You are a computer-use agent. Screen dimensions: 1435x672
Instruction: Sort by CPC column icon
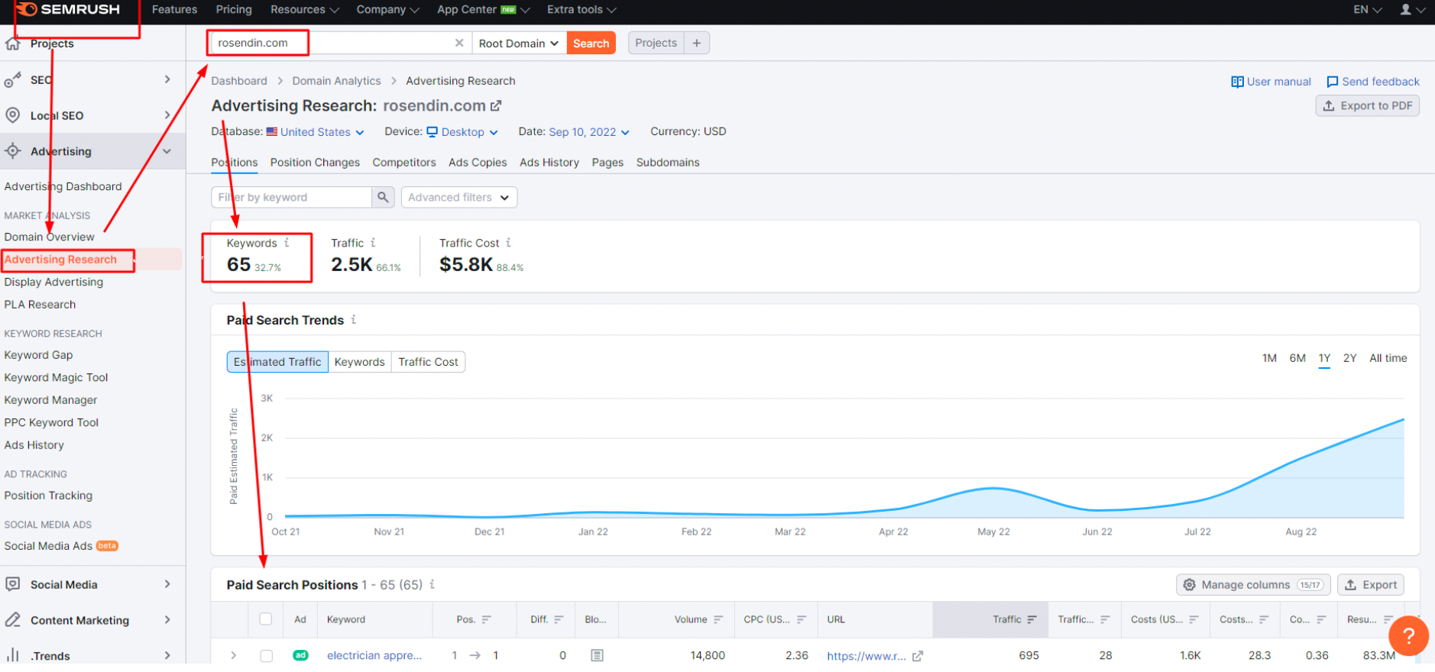(802, 619)
